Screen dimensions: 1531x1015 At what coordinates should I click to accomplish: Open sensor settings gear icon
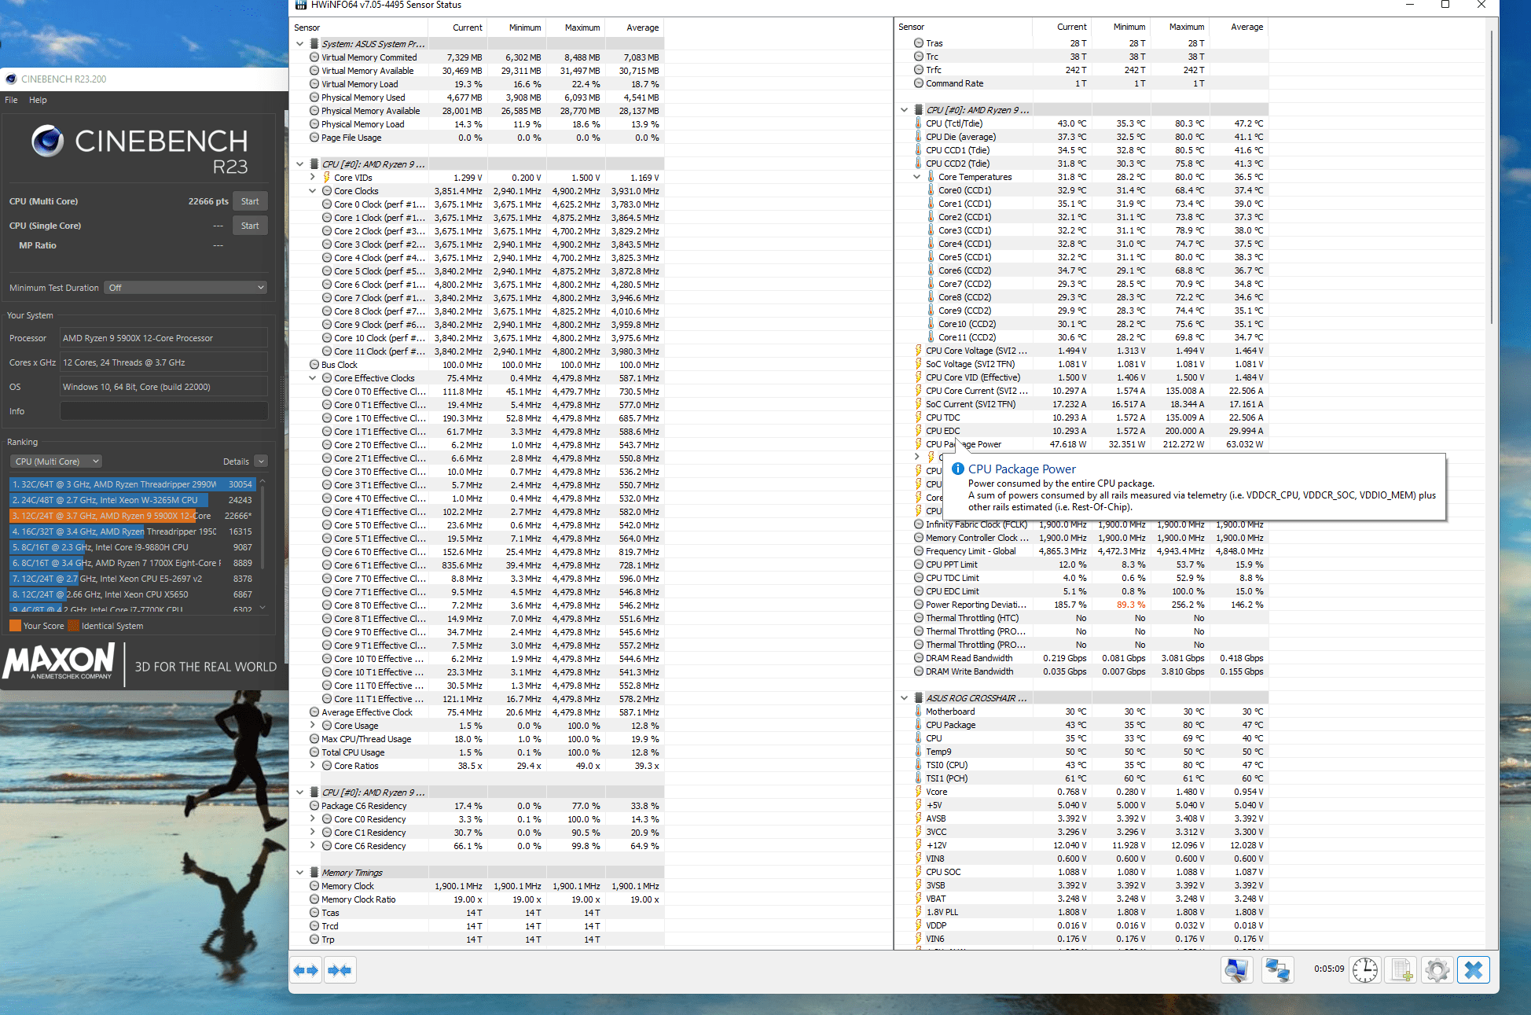(1437, 970)
